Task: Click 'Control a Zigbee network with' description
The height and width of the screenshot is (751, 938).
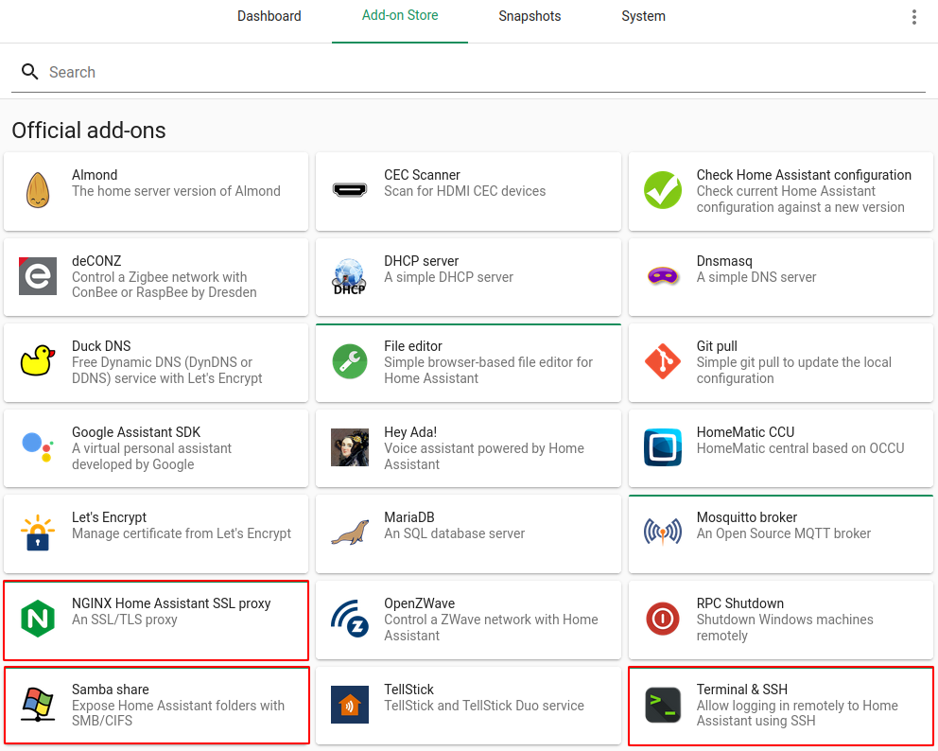Action: [x=164, y=285]
